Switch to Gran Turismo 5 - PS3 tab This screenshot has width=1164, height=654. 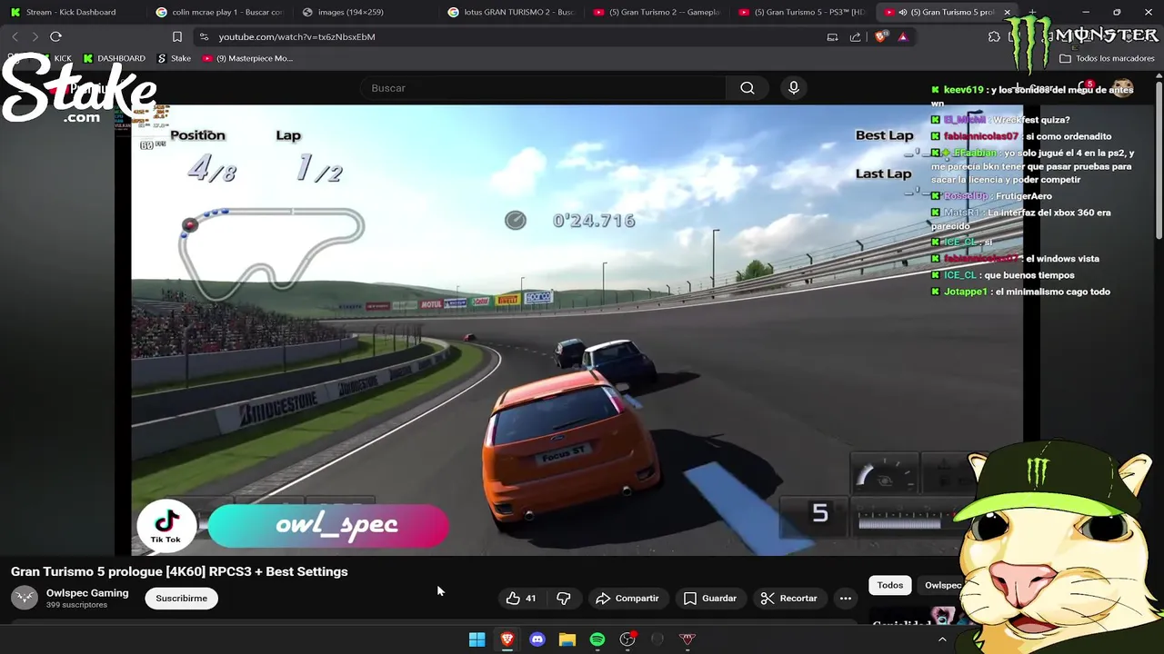coord(802,12)
